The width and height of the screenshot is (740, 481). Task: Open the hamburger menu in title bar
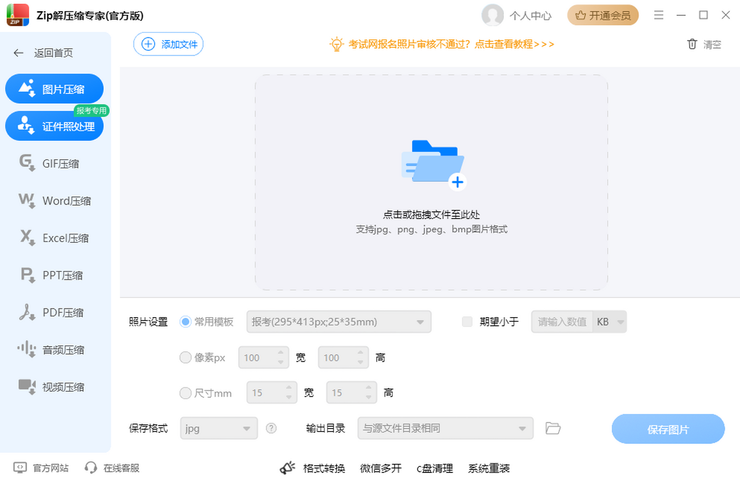[659, 15]
